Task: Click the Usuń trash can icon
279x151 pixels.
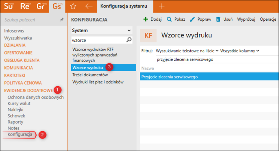Action: [x=218, y=19]
